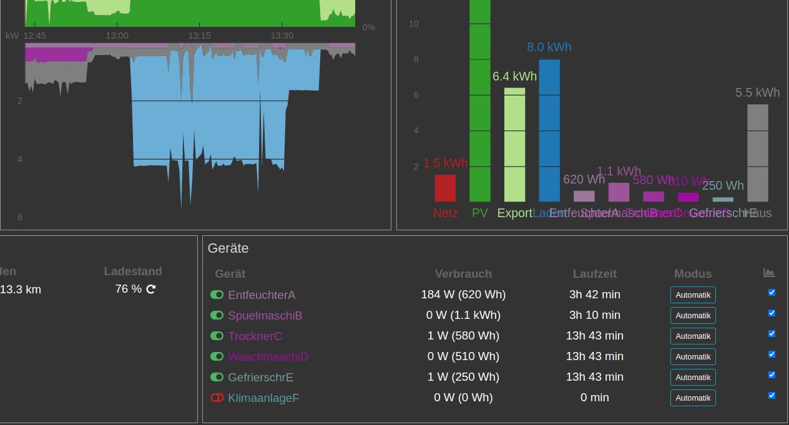Enable the KlimaanlageF device switch
789x425 pixels.
217,398
